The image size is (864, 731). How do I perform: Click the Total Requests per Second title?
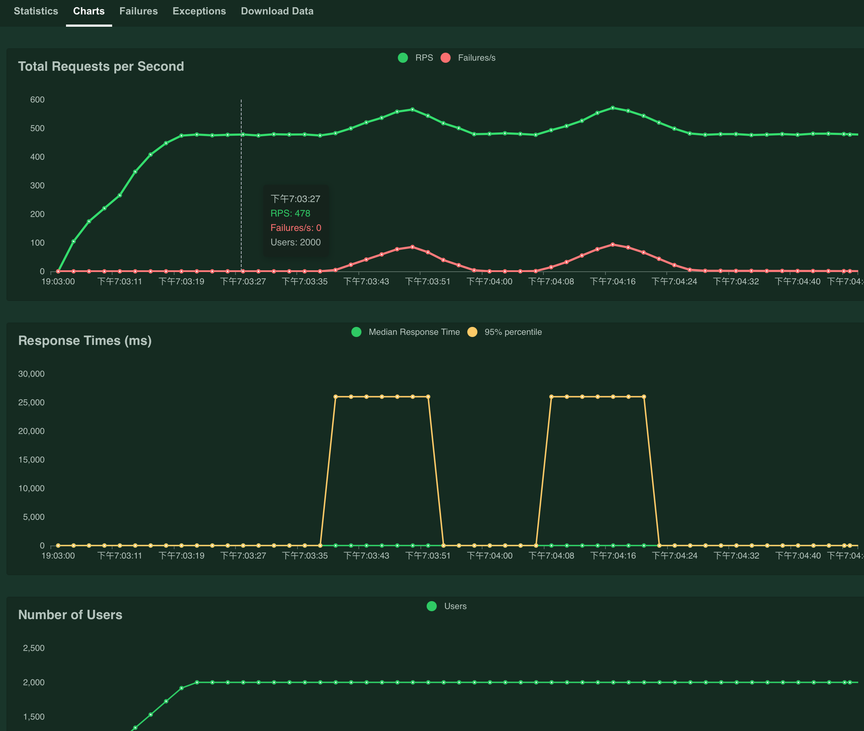pos(101,66)
